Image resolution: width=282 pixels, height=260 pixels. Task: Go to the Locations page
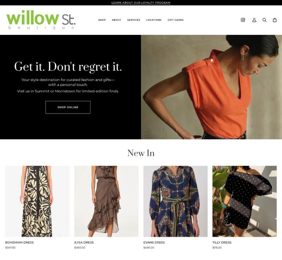tap(154, 20)
